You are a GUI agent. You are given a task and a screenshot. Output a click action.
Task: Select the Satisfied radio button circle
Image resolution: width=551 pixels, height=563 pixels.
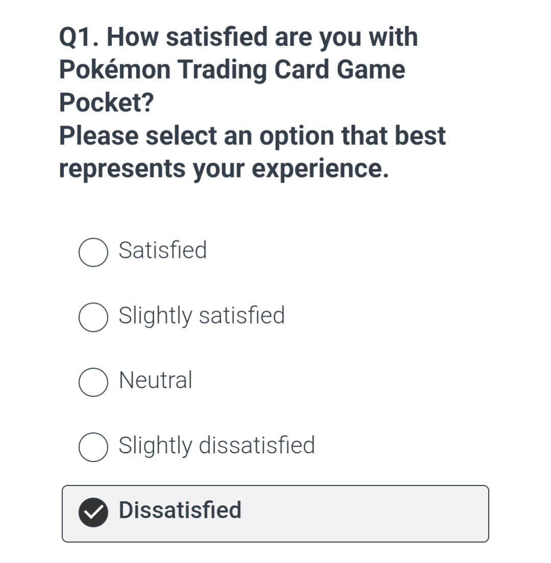[x=93, y=252]
